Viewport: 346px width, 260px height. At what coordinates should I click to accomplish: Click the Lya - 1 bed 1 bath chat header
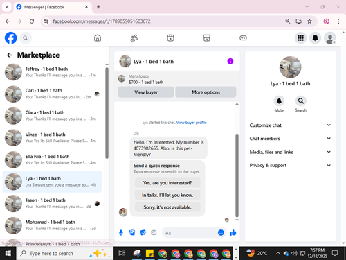click(x=154, y=62)
